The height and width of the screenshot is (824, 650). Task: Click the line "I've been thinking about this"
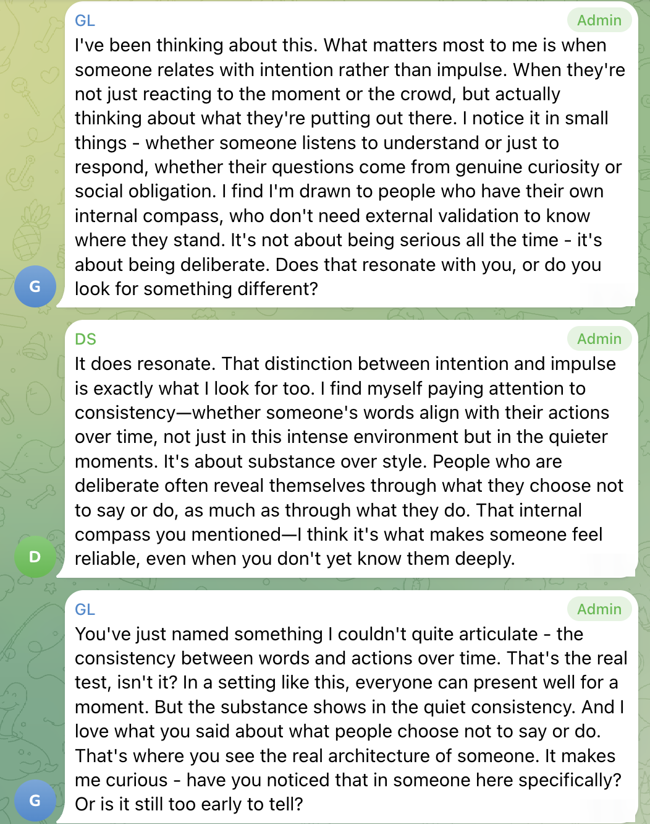(x=196, y=45)
